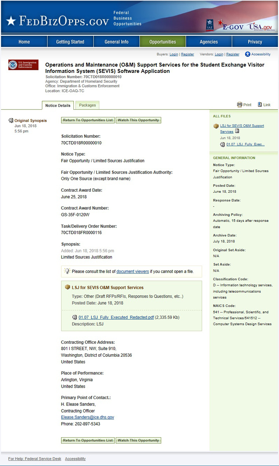Click the Print printer icon
The height and width of the screenshot is (466, 279).
tap(240, 104)
